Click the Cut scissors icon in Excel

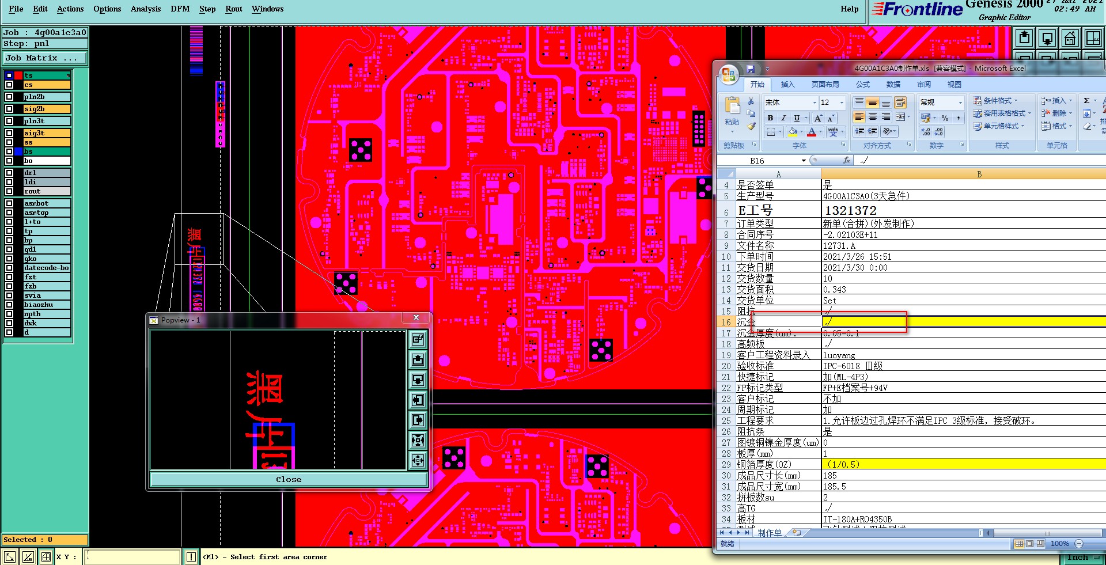coord(751,101)
